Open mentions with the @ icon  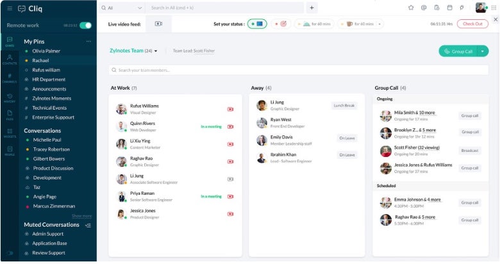click(x=424, y=8)
